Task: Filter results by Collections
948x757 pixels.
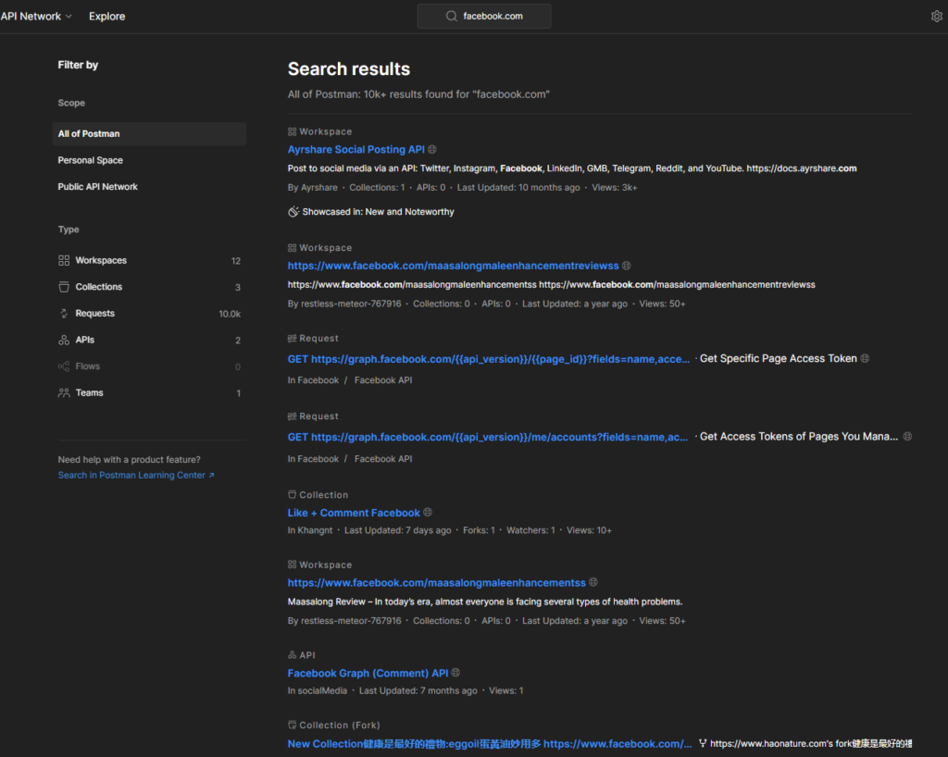Action: 149,287
